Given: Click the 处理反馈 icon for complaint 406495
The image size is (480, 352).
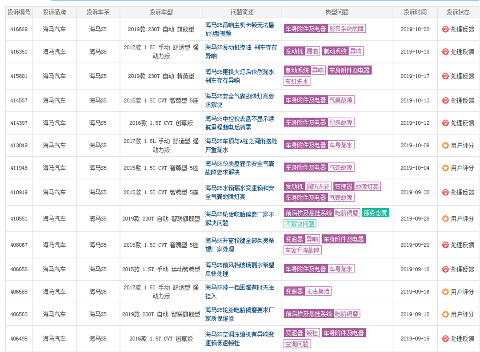Looking at the screenshot, I should pos(445,339).
